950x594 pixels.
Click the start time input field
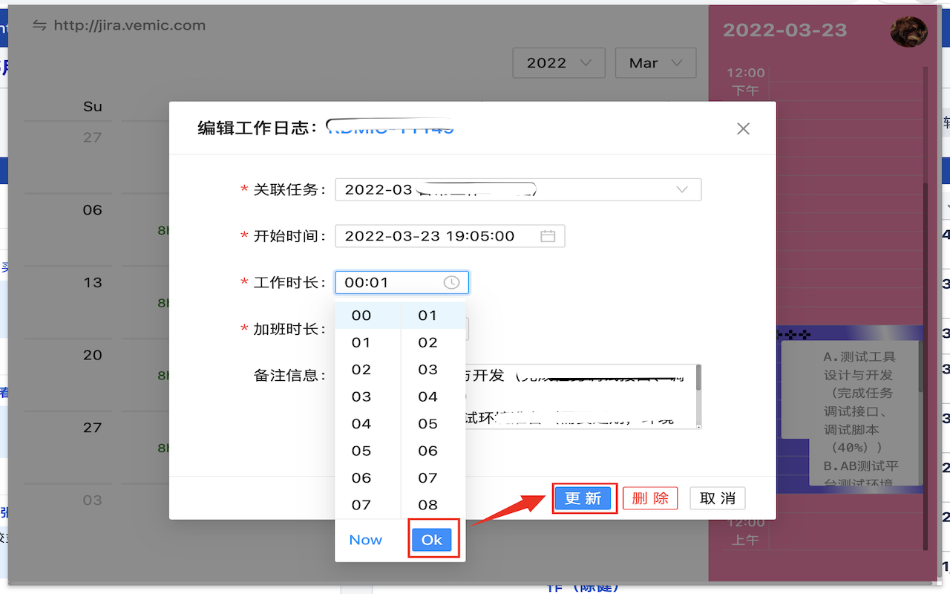(x=438, y=236)
